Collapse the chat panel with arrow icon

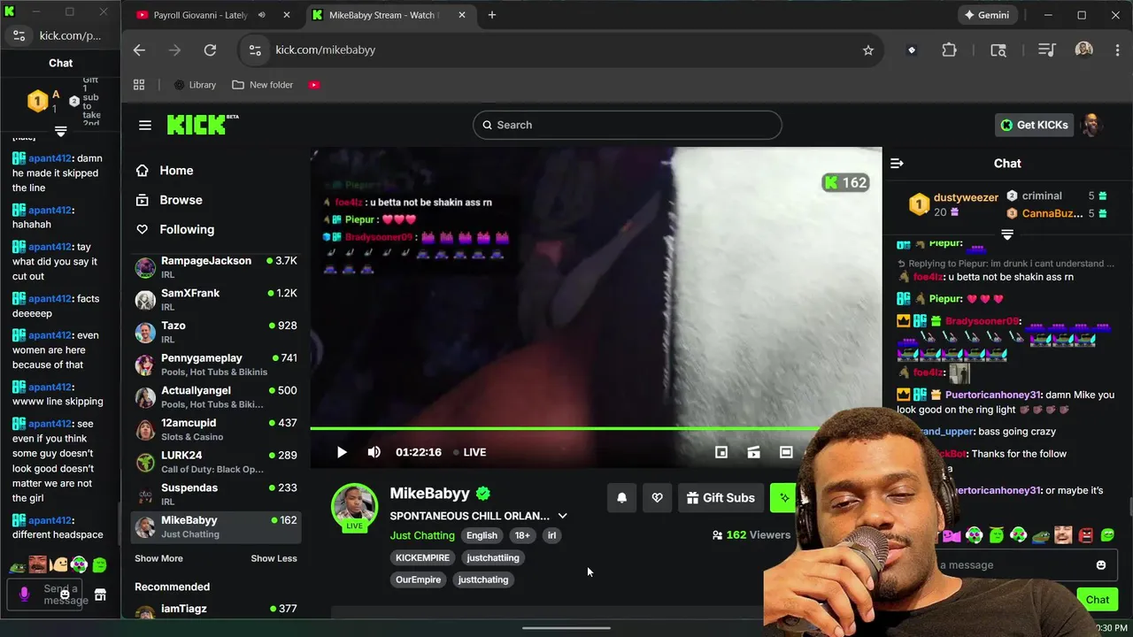pos(897,163)
